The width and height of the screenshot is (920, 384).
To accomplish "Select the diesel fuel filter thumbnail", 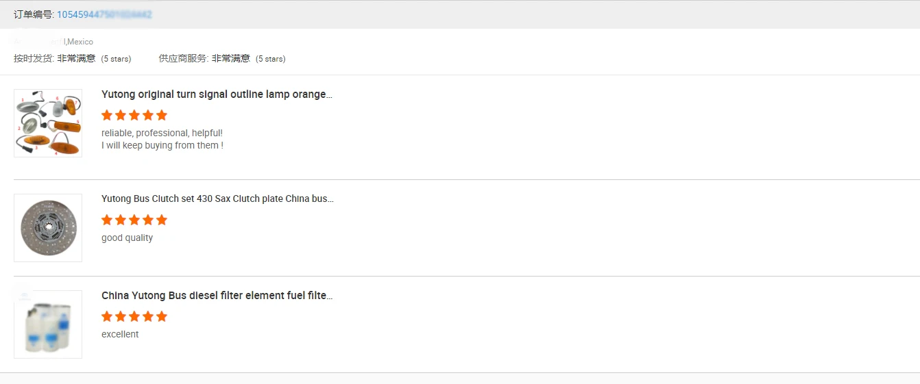I will tap(48, 324).
